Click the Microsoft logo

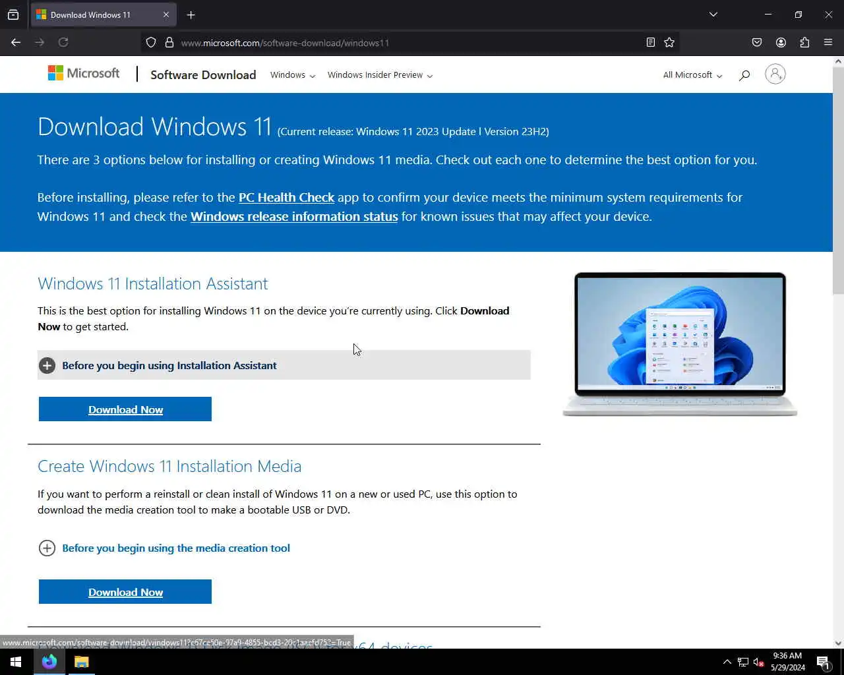pos(84,73)
